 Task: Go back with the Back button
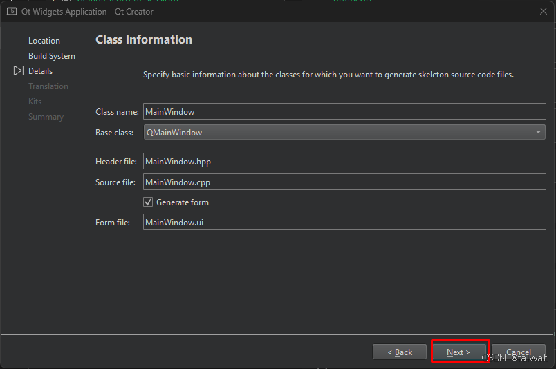(400, 352)
